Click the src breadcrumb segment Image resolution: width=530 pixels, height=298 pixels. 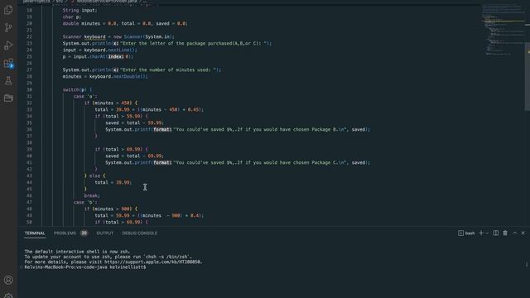pos(59,2)
